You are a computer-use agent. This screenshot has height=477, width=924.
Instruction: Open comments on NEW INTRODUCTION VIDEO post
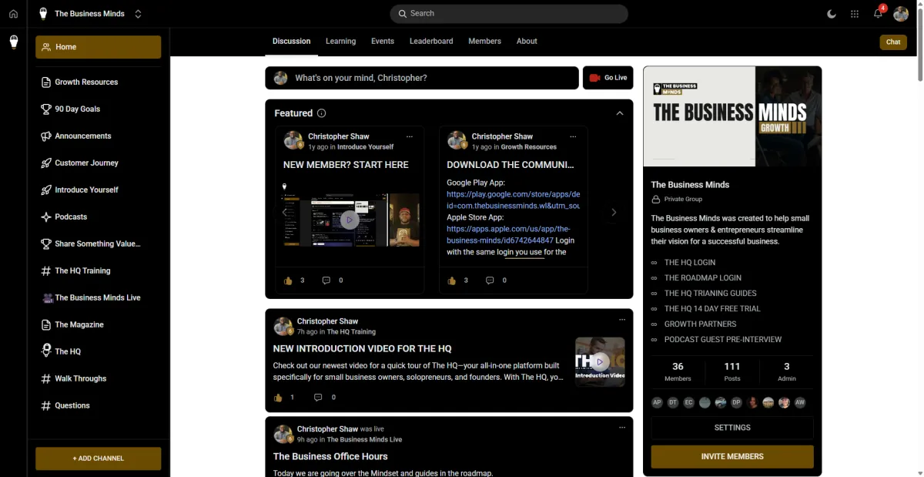click(318, 398)
